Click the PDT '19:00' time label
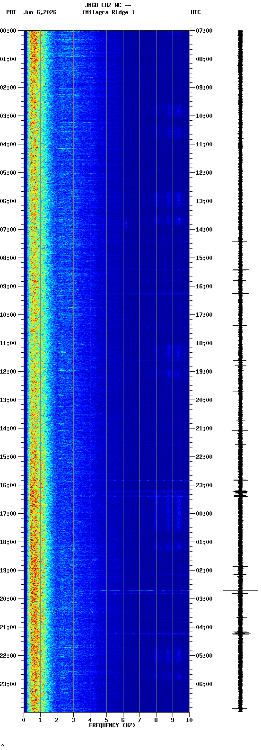This screenshot has width=261, height=750. (x=9, y=571)
